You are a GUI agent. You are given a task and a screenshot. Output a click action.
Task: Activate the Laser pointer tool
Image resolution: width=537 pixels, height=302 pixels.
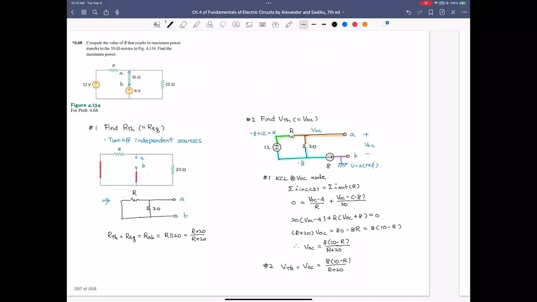point(289,25)
